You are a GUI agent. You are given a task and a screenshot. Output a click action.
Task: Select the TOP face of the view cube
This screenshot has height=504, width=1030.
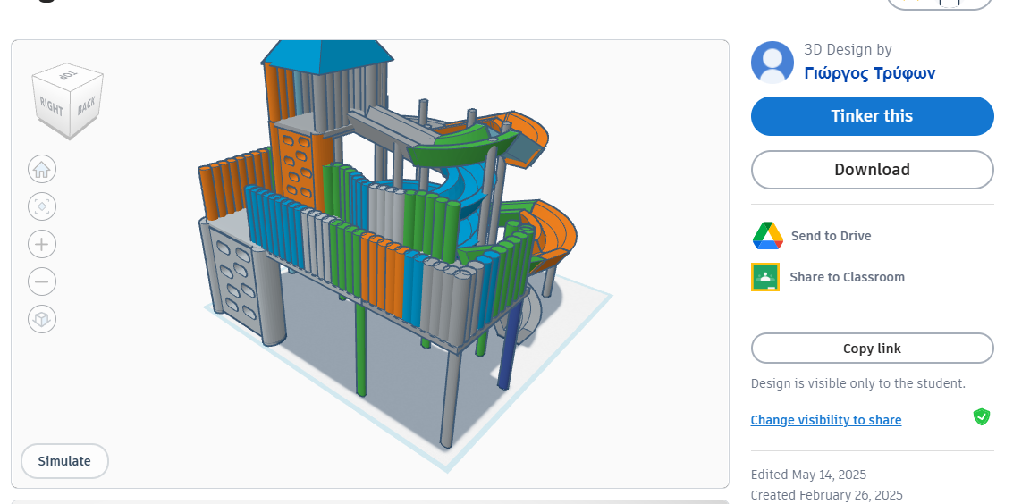pos(68,77)
